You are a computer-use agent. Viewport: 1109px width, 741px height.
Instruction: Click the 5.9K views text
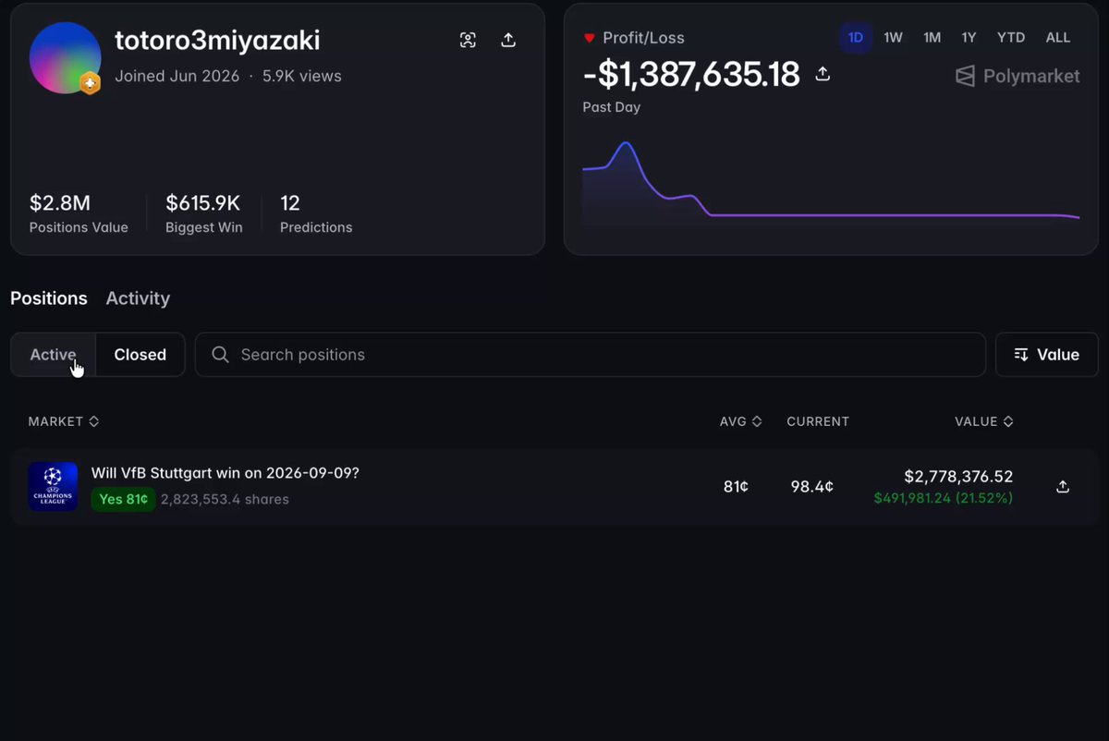point(302,77)
